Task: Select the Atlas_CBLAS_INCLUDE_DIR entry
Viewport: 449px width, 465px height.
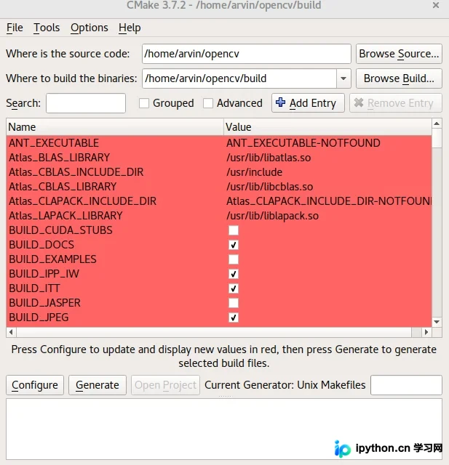Action: [76, 172]
